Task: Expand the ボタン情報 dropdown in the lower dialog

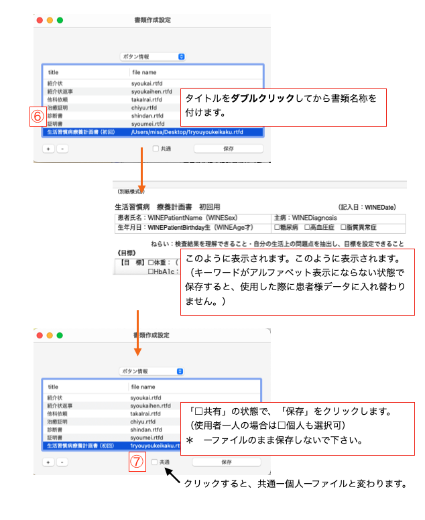Action: [x=152, y=371]
